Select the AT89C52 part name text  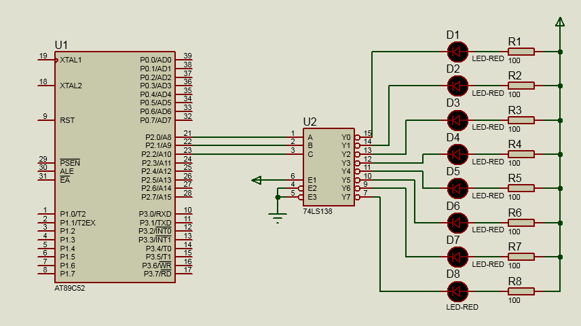coord(70,288)
